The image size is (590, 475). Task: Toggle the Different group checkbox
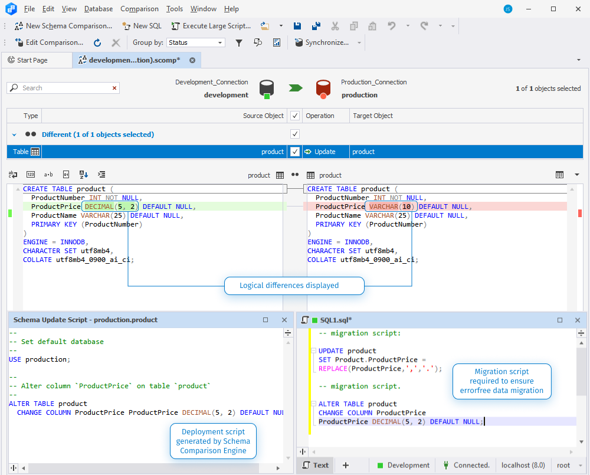pyautogui.click(x=295, y=134)
